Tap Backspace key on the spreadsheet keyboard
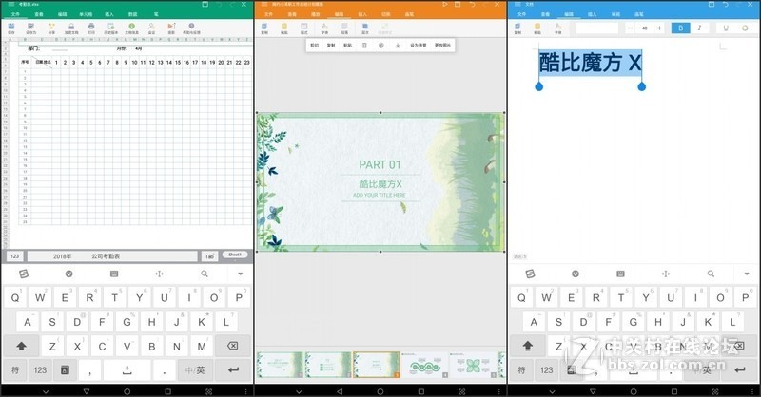 coord(232,346)
